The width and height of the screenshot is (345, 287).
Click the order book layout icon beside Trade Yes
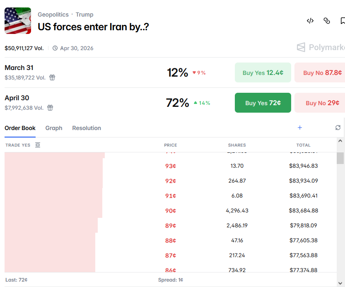38,145
